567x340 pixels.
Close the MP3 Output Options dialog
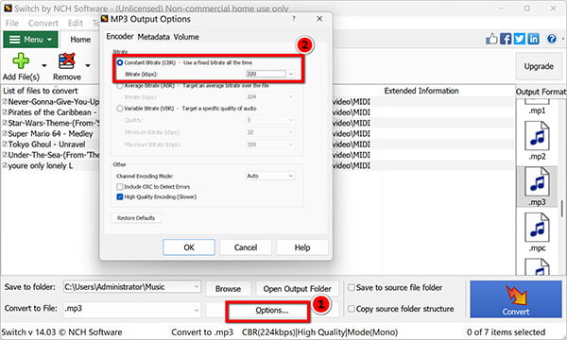tap(319, 19)
